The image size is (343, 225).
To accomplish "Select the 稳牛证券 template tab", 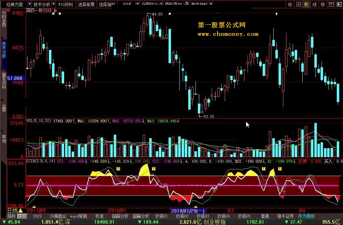I will (285, 216).
